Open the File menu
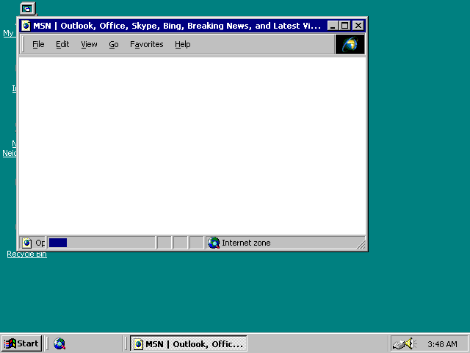470x353 pixels. [x=38, y=44]
